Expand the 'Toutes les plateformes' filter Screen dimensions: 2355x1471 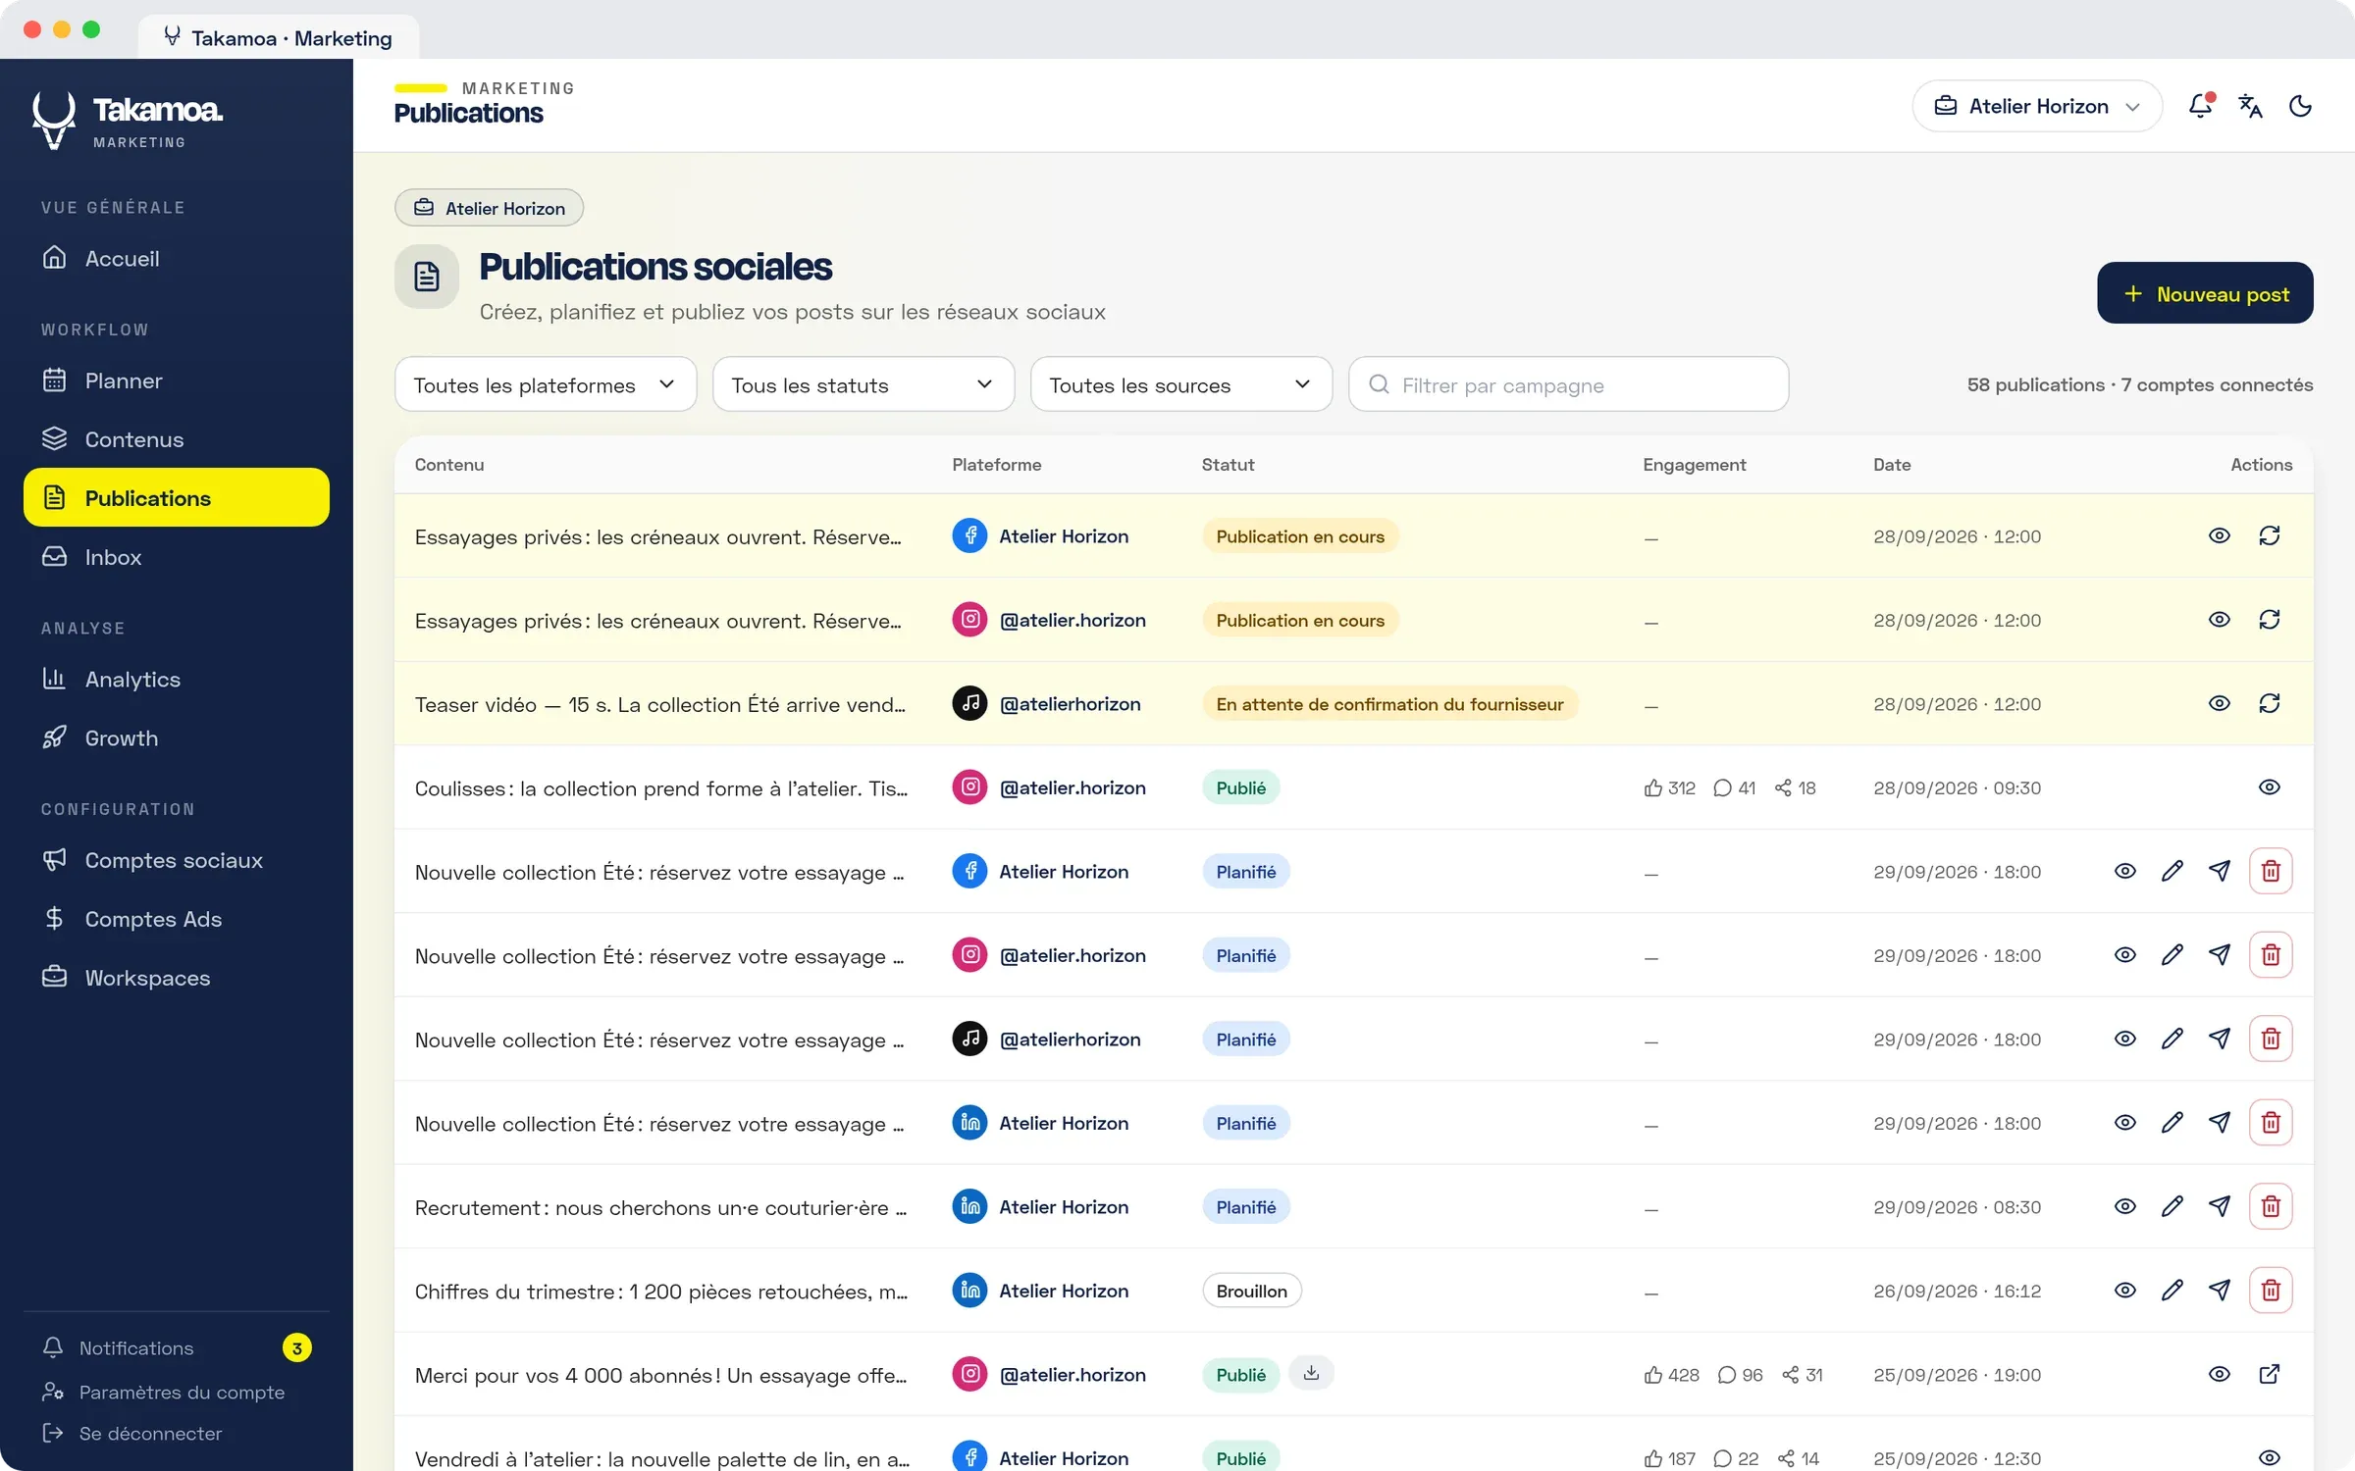click(x=546, y=384)
